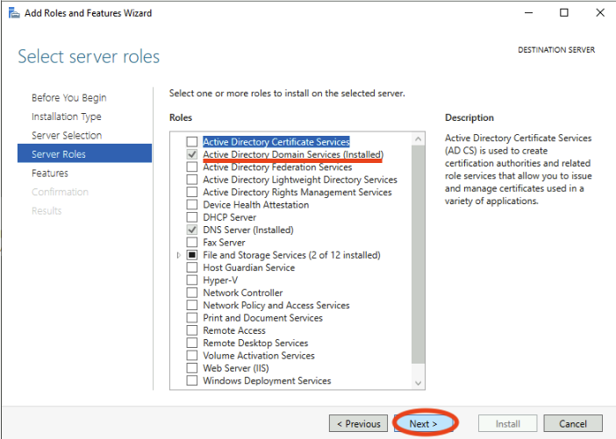Open Before You Begin page
The height and width of the screenshot is (439, 616).
[69, 97]
